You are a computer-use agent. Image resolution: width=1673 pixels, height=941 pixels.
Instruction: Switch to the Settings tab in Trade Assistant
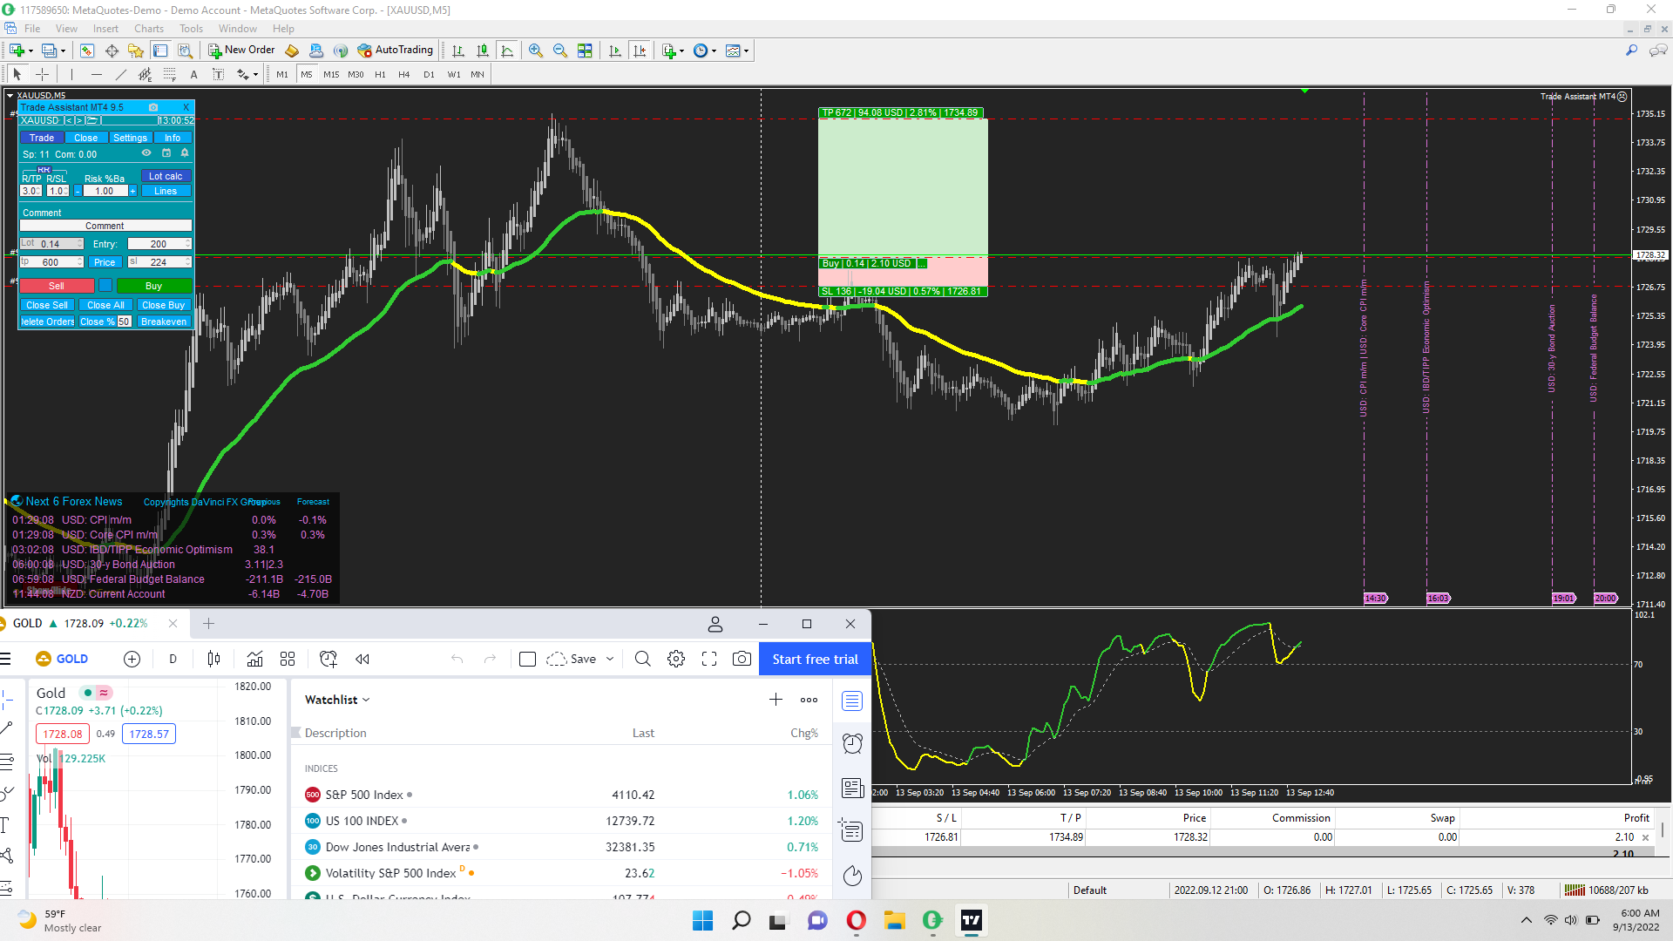click(130, 138)
